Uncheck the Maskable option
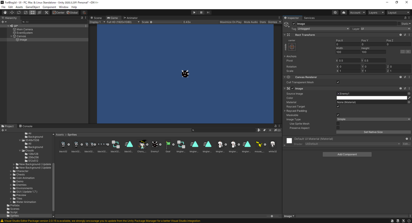This screenshot has height=223, width=412. tap(338, 115)
